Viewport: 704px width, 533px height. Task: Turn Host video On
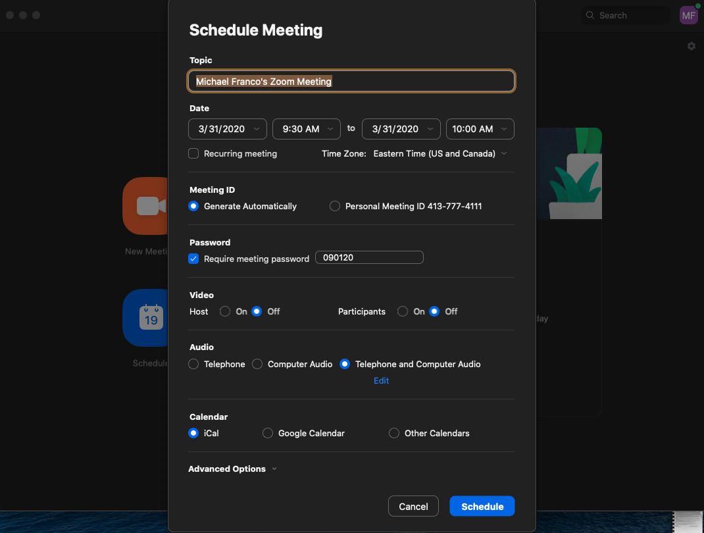225,312
